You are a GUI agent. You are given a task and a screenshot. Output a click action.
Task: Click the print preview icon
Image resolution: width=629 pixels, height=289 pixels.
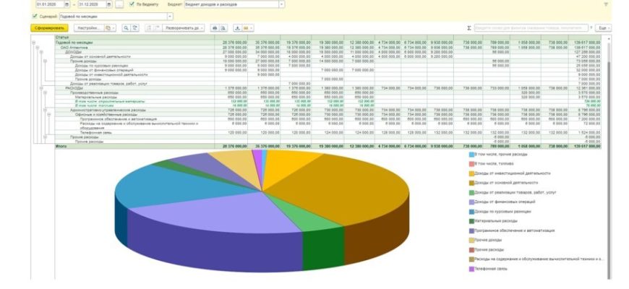tap(223, 27)
